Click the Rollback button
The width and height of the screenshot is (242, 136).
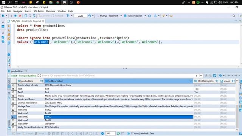point(57,16)
